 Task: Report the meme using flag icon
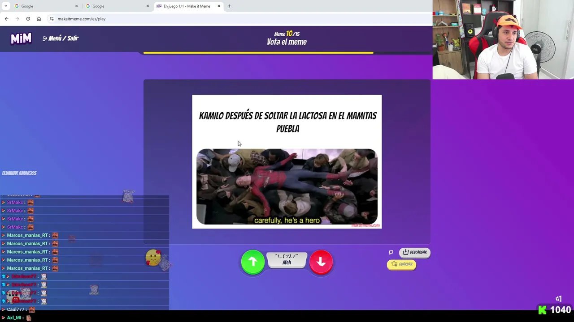(x=391, y=252)
